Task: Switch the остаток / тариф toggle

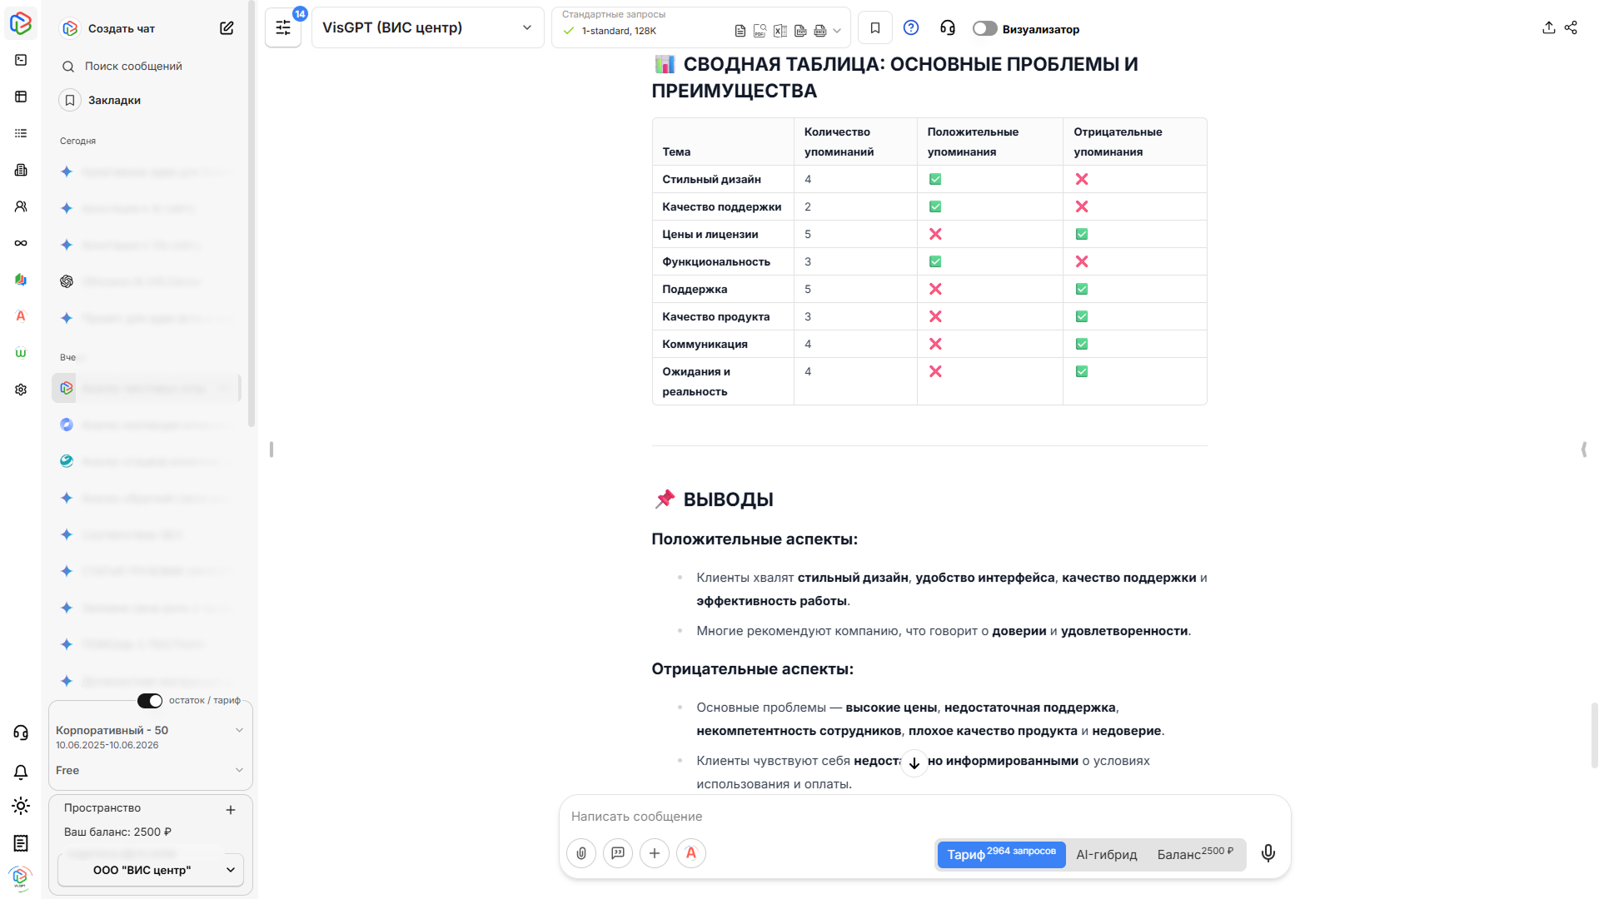Action: point(149,700)
